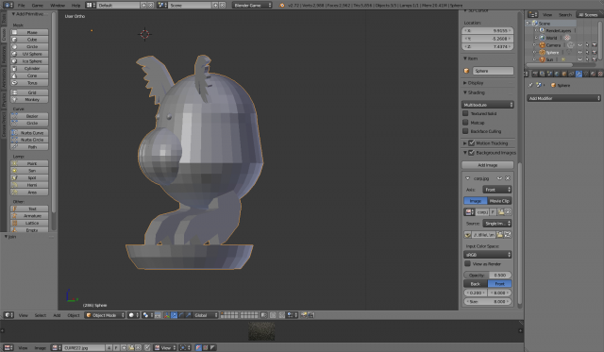The height and width of the screenshot is (352, 604).
Task: Remove the corp.jpg background image
Action: pos(508,178)
